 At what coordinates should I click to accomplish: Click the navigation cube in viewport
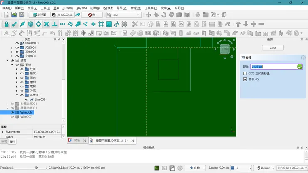(x=225, y=49)
